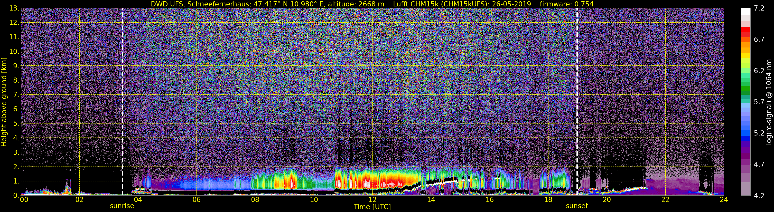Click the '10.' height tick label
This screenshot has height=212, width=774.
pos(14,52)
